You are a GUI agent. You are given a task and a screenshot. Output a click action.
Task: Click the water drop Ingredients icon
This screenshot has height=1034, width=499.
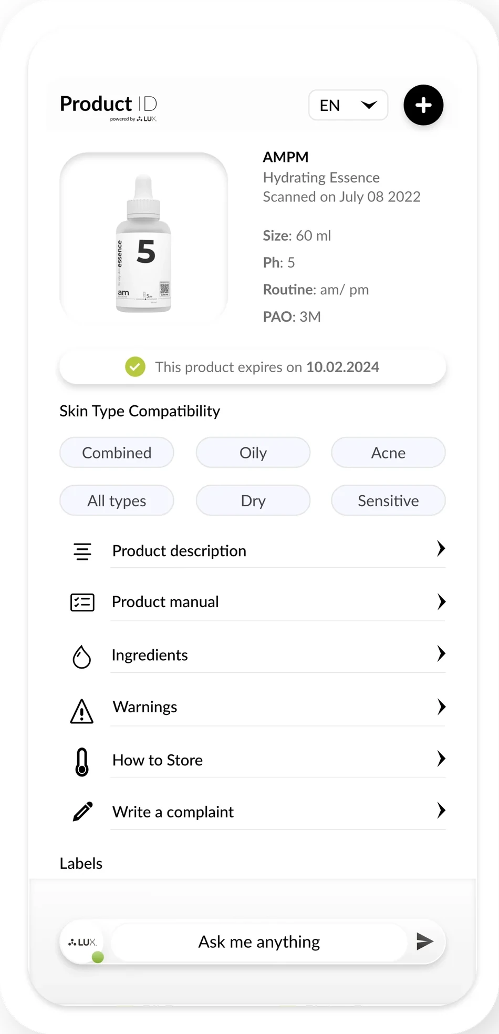point(81,657)
